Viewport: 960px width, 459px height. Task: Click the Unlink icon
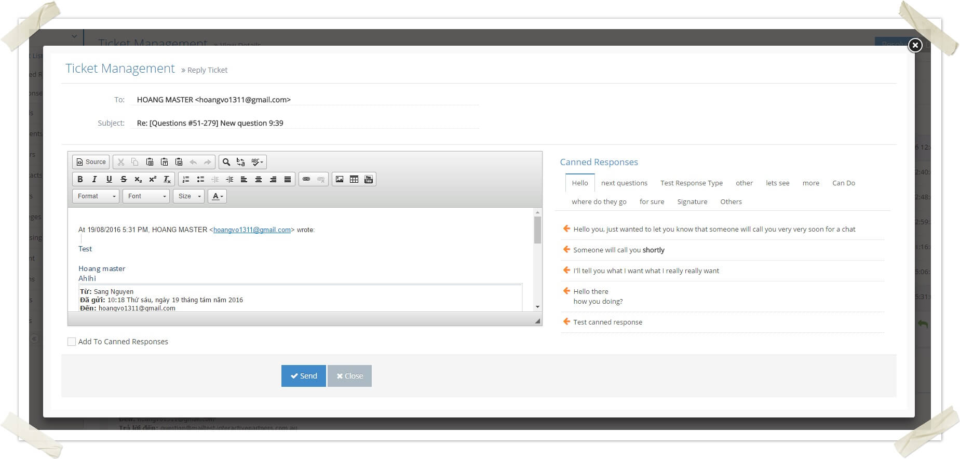(321, 179)
